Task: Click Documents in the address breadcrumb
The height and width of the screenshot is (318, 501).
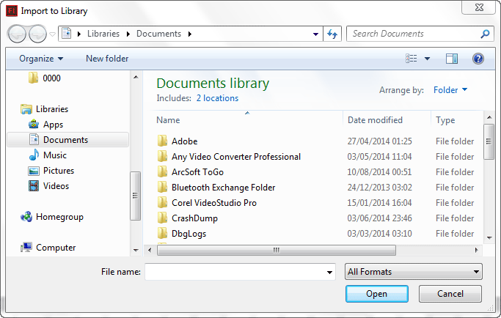Action: 158,34
